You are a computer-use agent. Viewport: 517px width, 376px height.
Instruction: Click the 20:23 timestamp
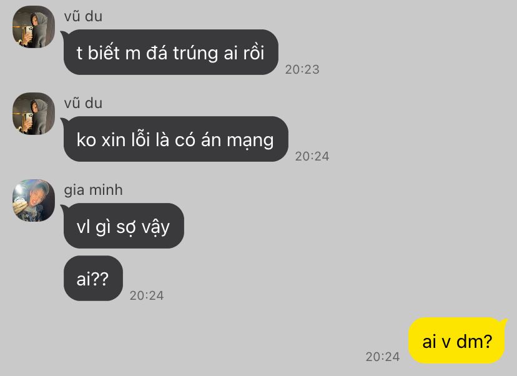pos(302,69)
